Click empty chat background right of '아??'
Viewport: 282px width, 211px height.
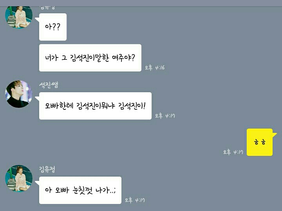[x=162, y=27]
